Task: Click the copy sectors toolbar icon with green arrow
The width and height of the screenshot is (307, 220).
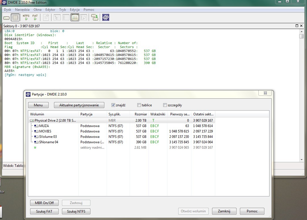Action: coord(95,17)
